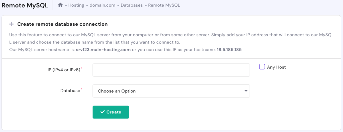Click the 18.5.185.185 IP address text
Viewport: 343px width, 132px height.
tap(229, 50)
